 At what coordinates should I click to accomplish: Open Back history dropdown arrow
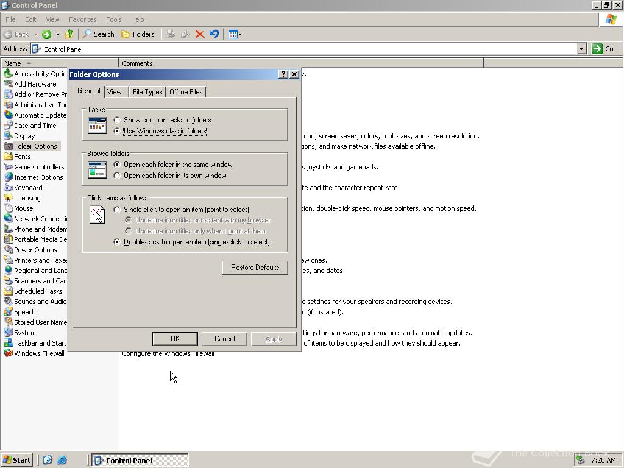35,34
